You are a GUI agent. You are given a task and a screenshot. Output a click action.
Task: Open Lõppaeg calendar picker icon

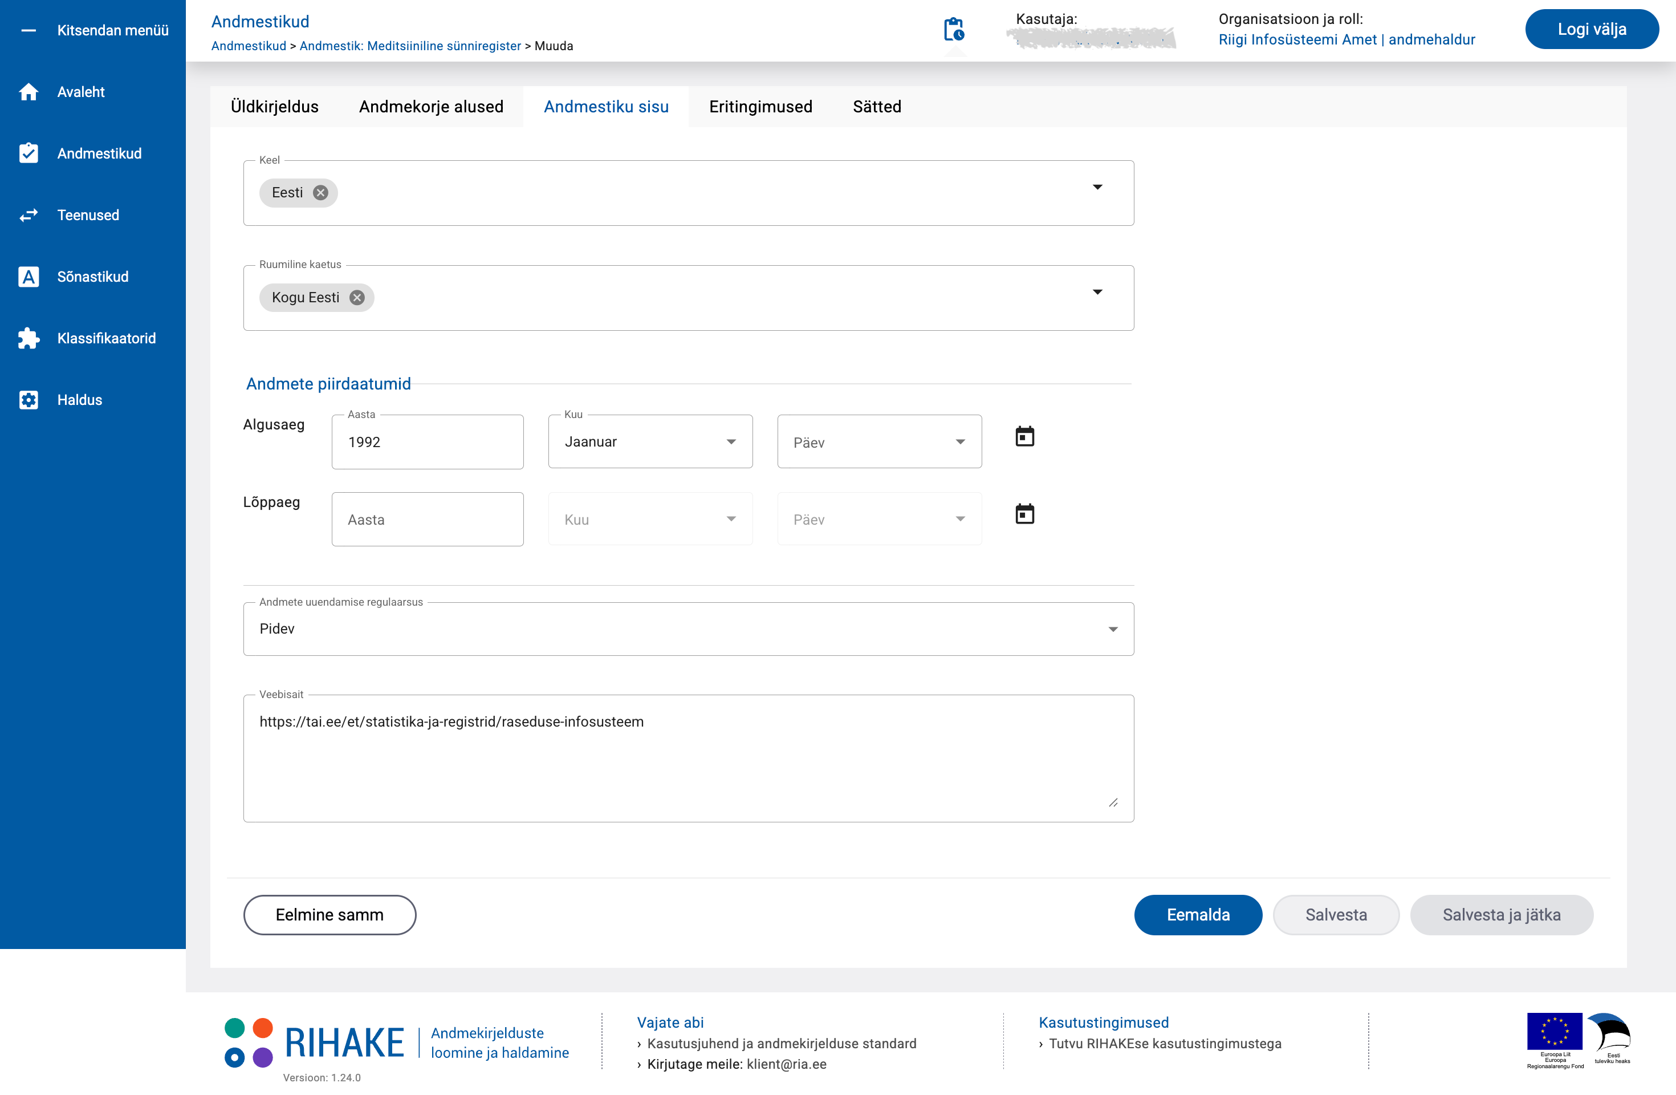pyautogui.click(x=1024, y=514)
